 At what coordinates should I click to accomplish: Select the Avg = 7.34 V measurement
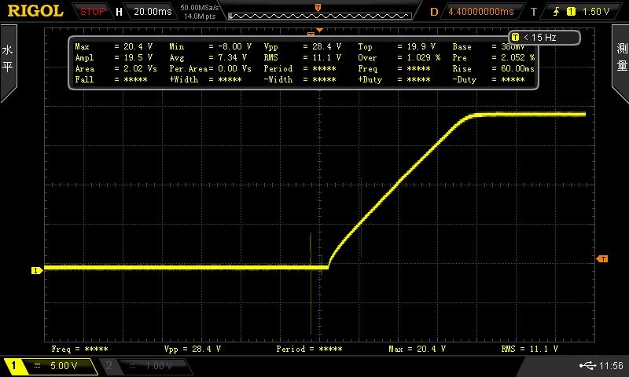click(x=208, y=57)
